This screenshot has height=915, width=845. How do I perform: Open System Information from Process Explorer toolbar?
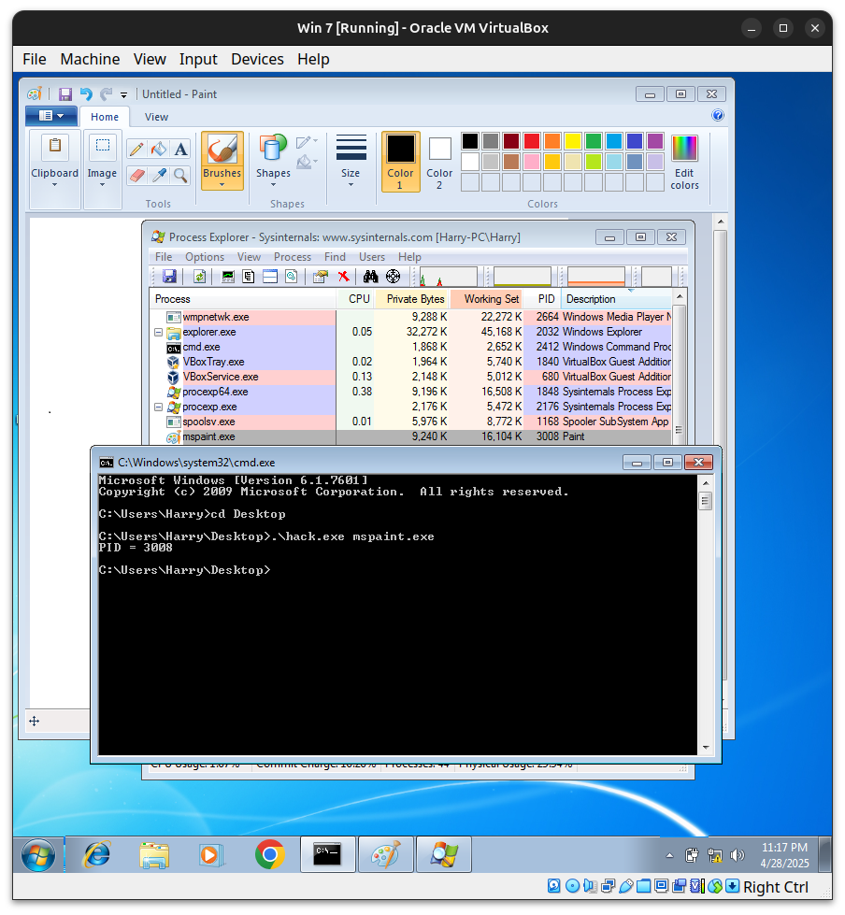click(x=228, y=276)
